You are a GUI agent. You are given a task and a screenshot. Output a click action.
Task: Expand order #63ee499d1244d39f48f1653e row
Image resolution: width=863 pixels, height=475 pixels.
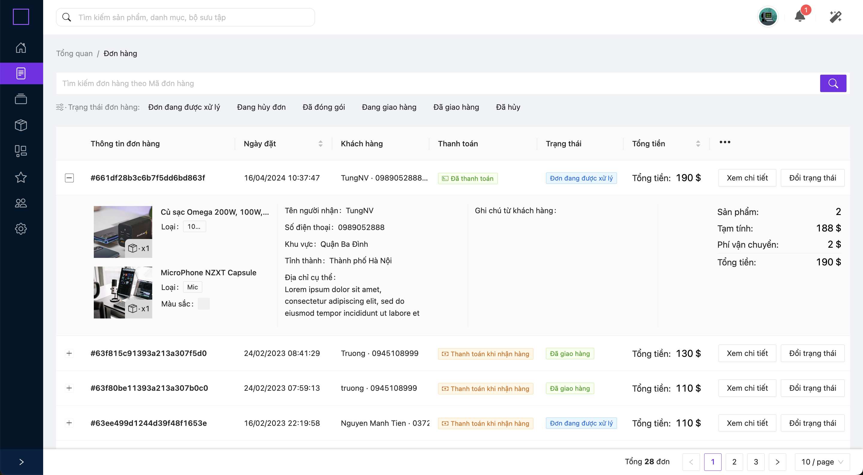tap(69, 423)
